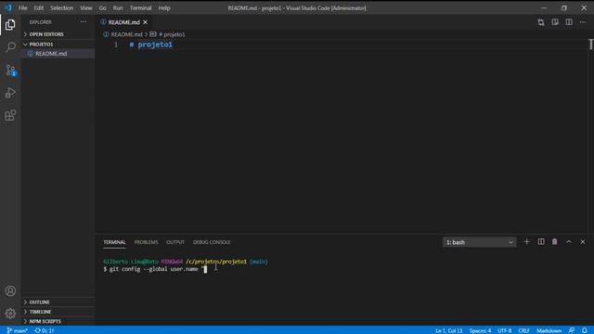Open the Search view in activity bar
Viewport: 594px width, 334px height.
10,47
